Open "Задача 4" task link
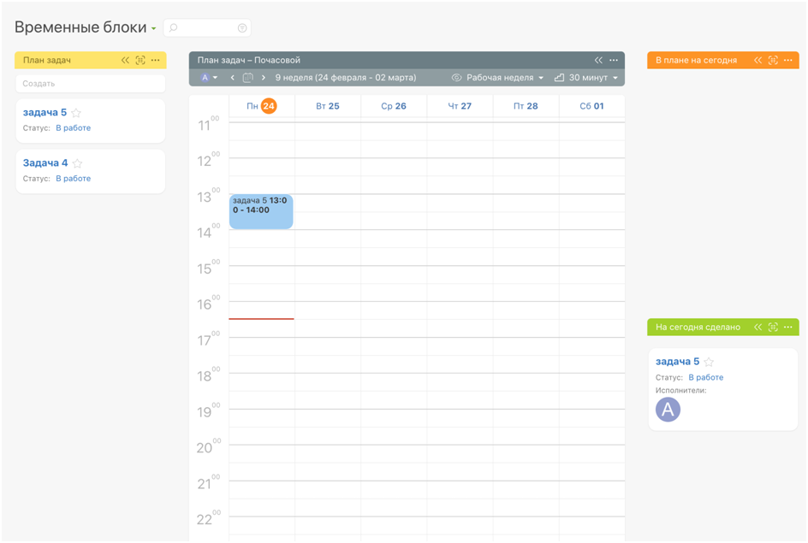Screen dimensions: 808x543 click(x=45, y=163)
